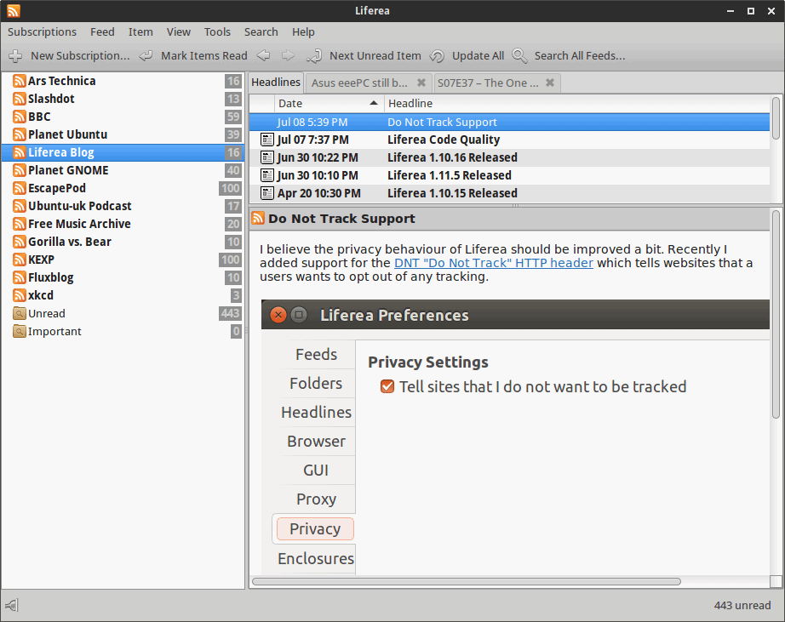The width and height of the screenshot is (785, 622).
Task: Click the Important search folder icon
Action: [20, 331]
